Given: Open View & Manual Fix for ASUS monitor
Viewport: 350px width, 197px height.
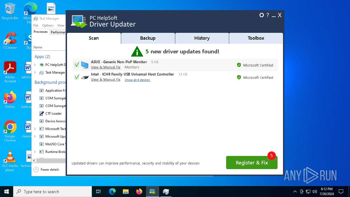Looking at the screenshot, I should pos(106,67).
